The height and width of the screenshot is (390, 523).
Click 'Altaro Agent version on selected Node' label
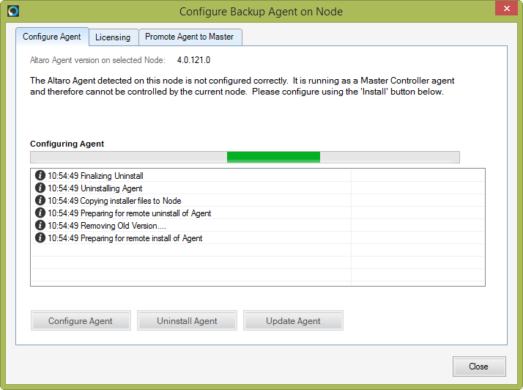[x=97, y=60]
